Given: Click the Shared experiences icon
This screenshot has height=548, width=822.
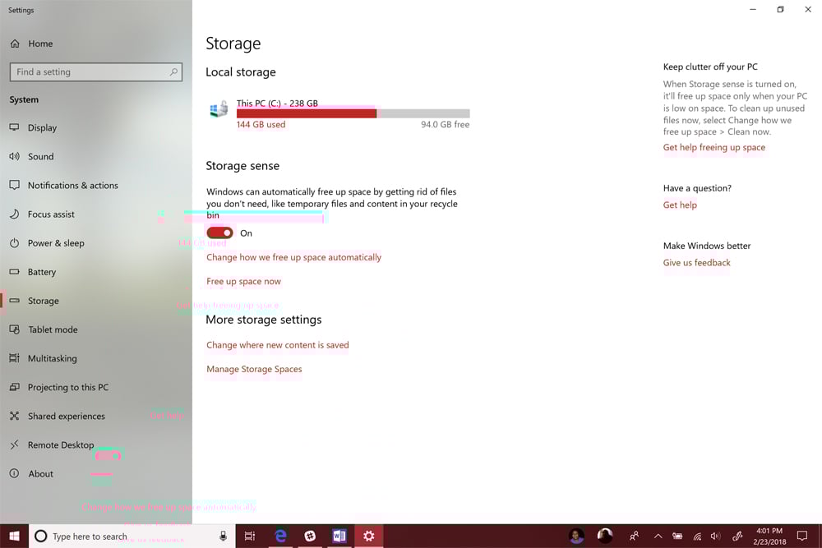Looking at the screenshot, I should (x=15, y=416).
